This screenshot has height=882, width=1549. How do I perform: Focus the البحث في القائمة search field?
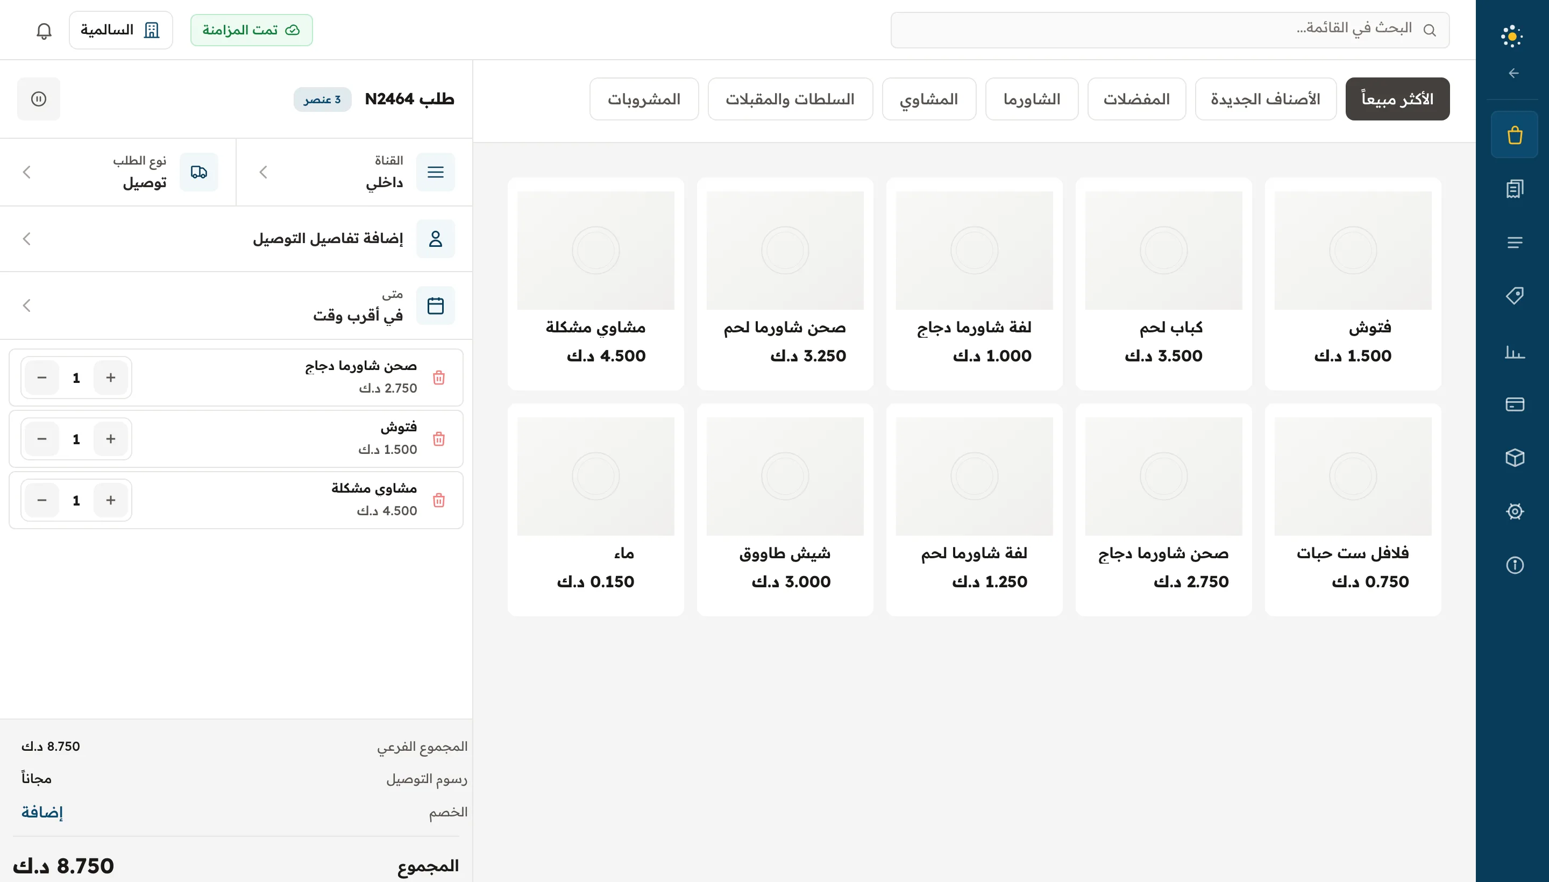pyautogui.click(x=1169, y=30)
